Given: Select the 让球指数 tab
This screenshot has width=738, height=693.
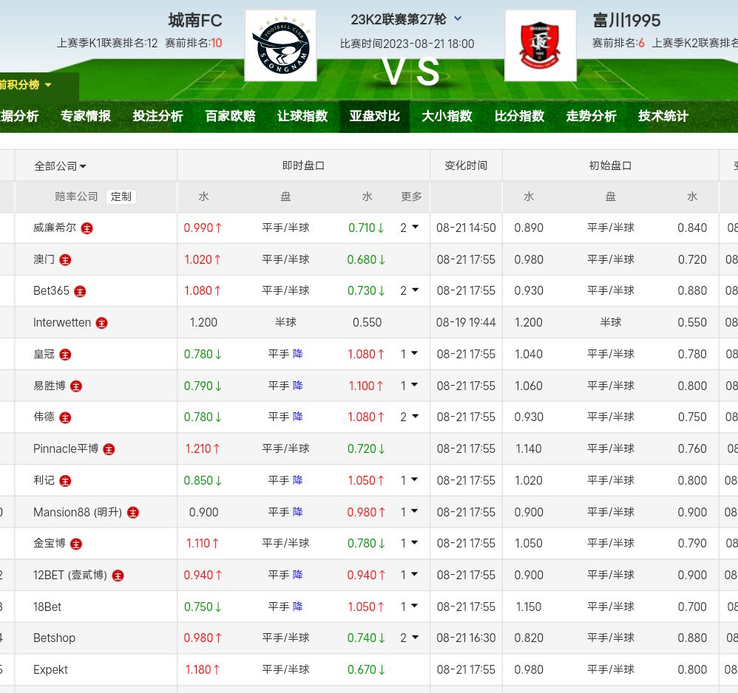Looking at the screenshot, I should pyautogui.click(x=302, y=116).
